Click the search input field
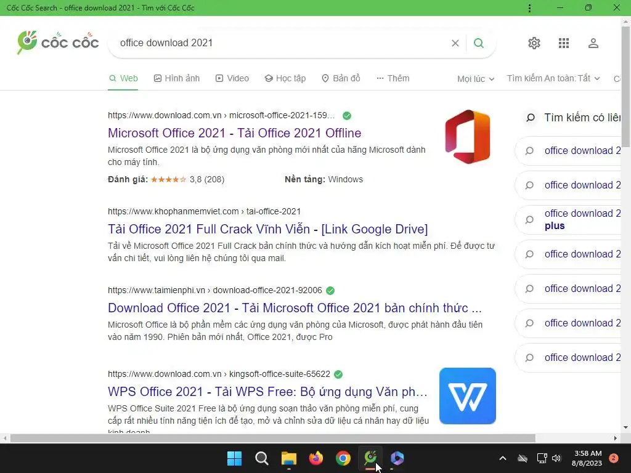 point(282,43)
